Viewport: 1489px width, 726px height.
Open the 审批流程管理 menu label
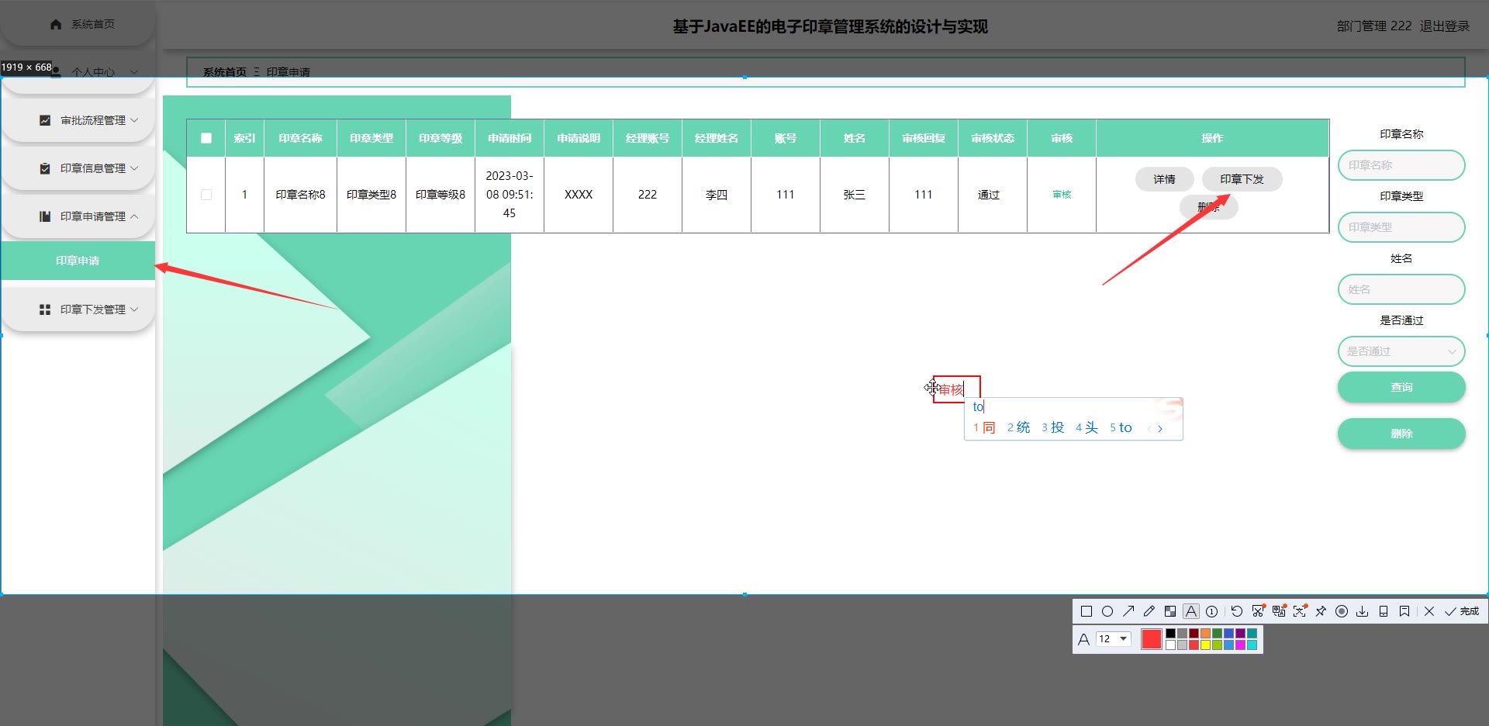pyautogui.click(x=93, y=120)
